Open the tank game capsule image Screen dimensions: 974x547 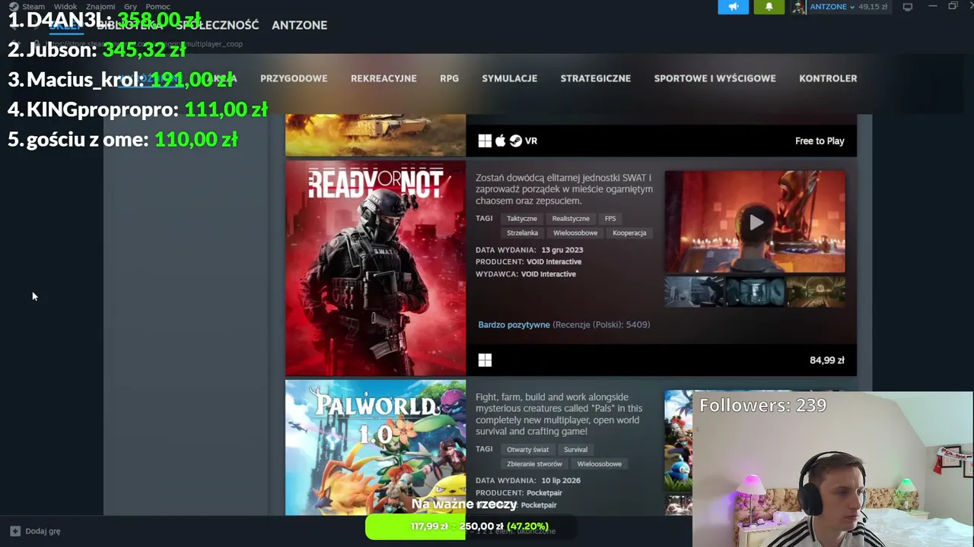tap(375, 135)
